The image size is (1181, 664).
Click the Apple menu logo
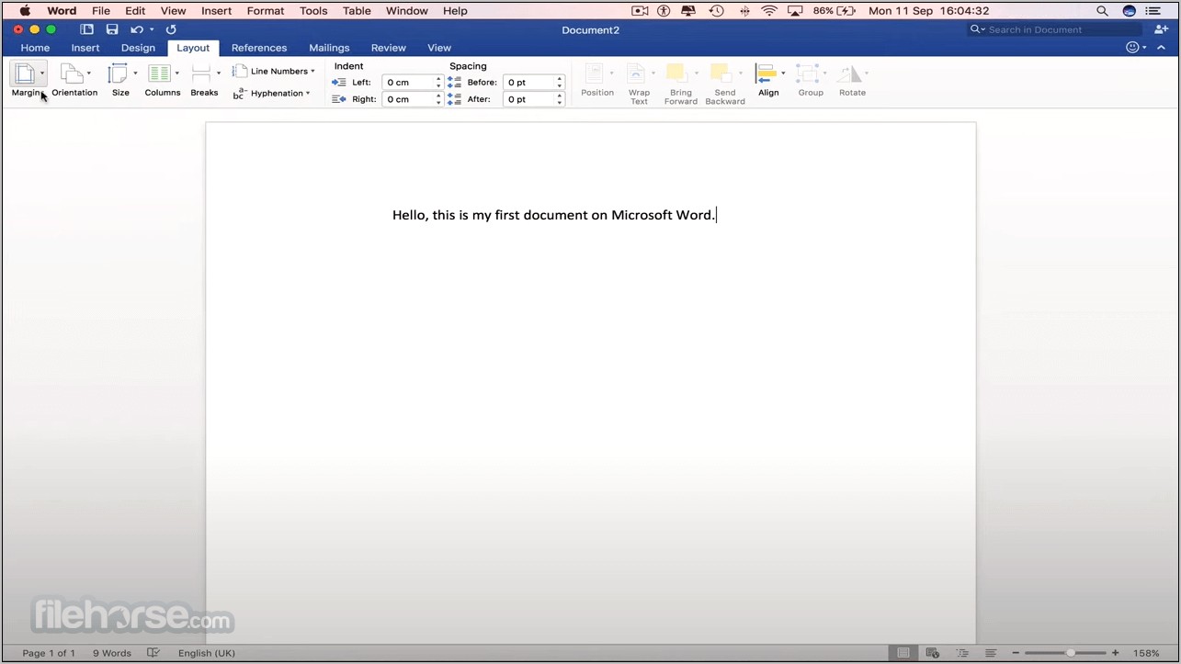click(x=25, y=11)
